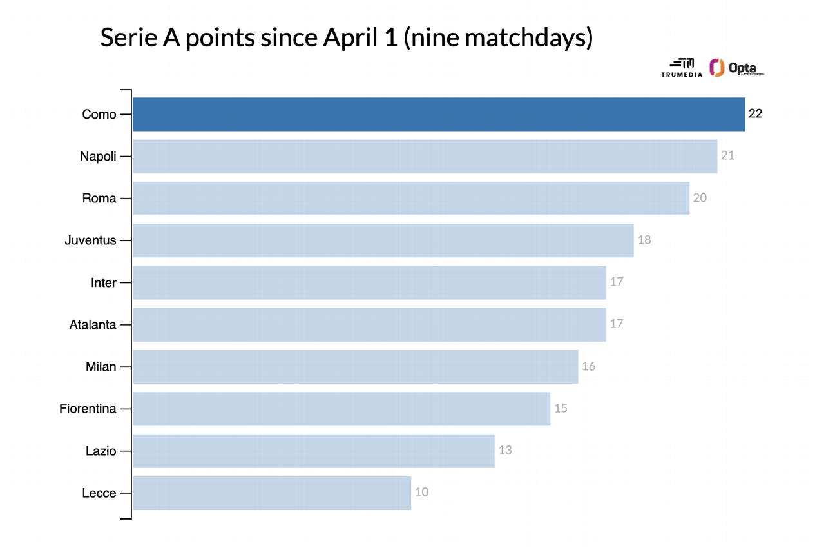Click the Fiorentina axis label
This screenshot has width=835, height=557.
pos(88,409)
